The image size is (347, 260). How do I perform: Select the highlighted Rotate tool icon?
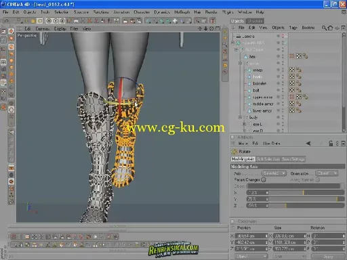pos(40,21)
